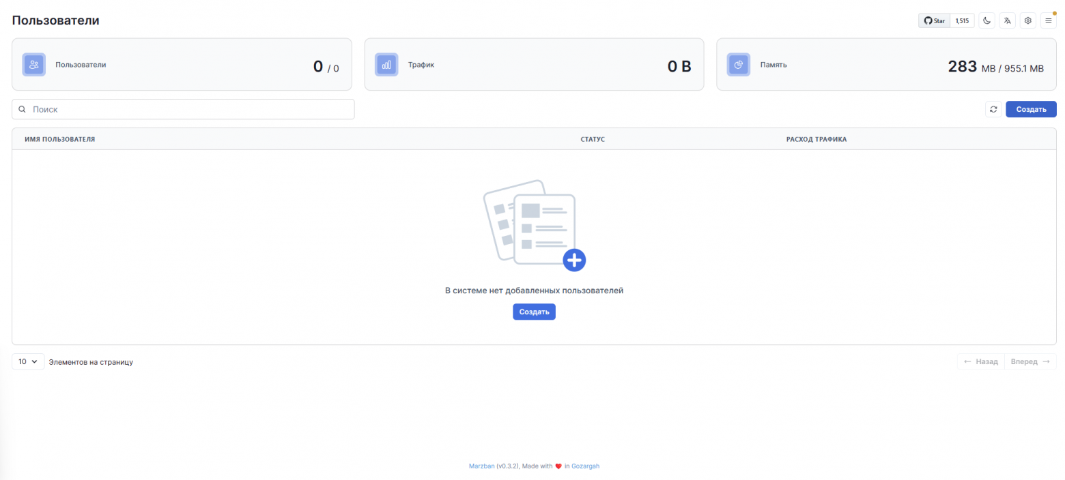The image size is (1065, 480).
Task: Toggle dark mode with the moon icon
Action: pyautogui.click(x=986, y=20)
